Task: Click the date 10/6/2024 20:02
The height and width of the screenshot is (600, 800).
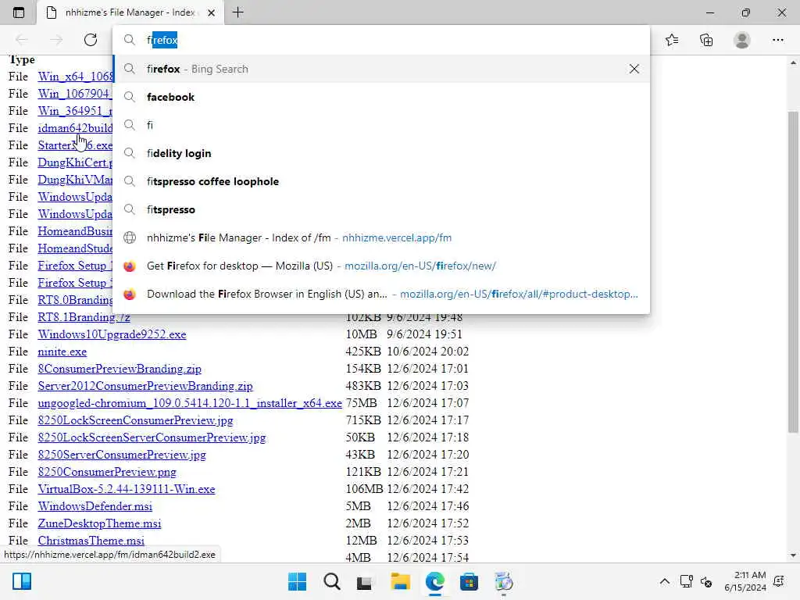Action: click(x=427, y=352)
